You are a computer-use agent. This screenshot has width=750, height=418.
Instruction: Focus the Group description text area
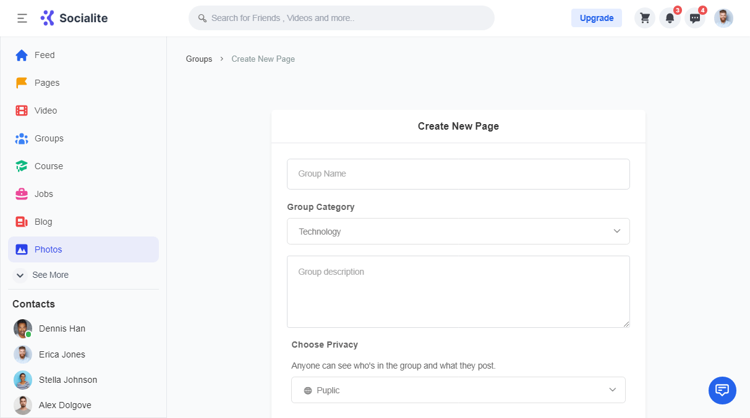tap(458, 291)
